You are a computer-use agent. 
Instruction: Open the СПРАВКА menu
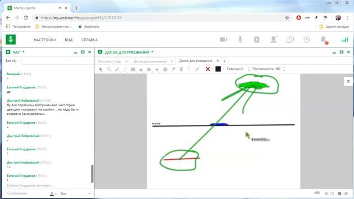pos(90,40)
